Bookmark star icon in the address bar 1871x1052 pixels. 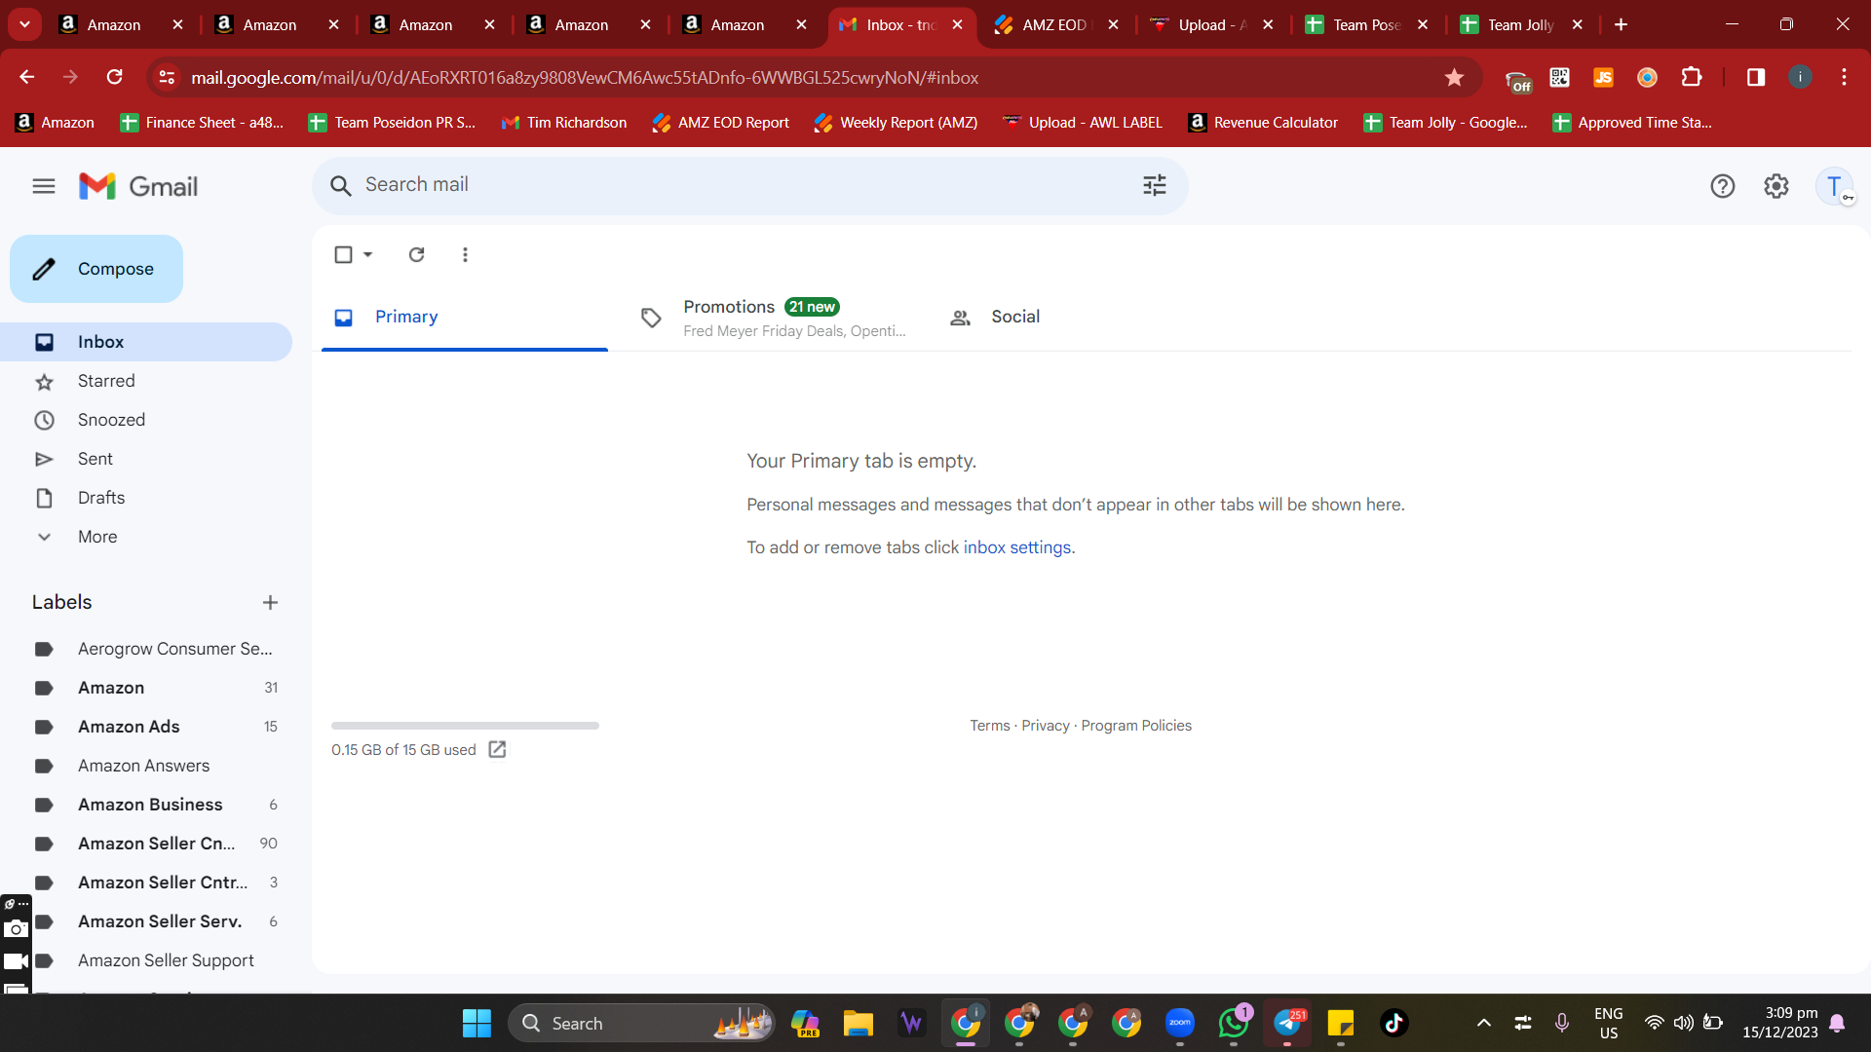point(1454,77)
